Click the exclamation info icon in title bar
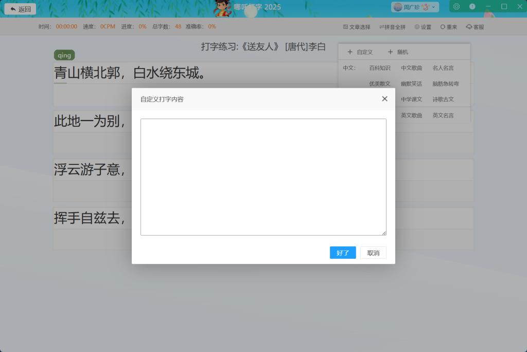This screenshot has height=352, width=527. pos(472,7)
